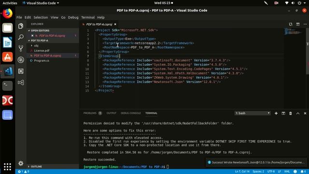Viewport: 309px width, 174px height.
Task: Open the Edit menu
Action: pos(28,17)
